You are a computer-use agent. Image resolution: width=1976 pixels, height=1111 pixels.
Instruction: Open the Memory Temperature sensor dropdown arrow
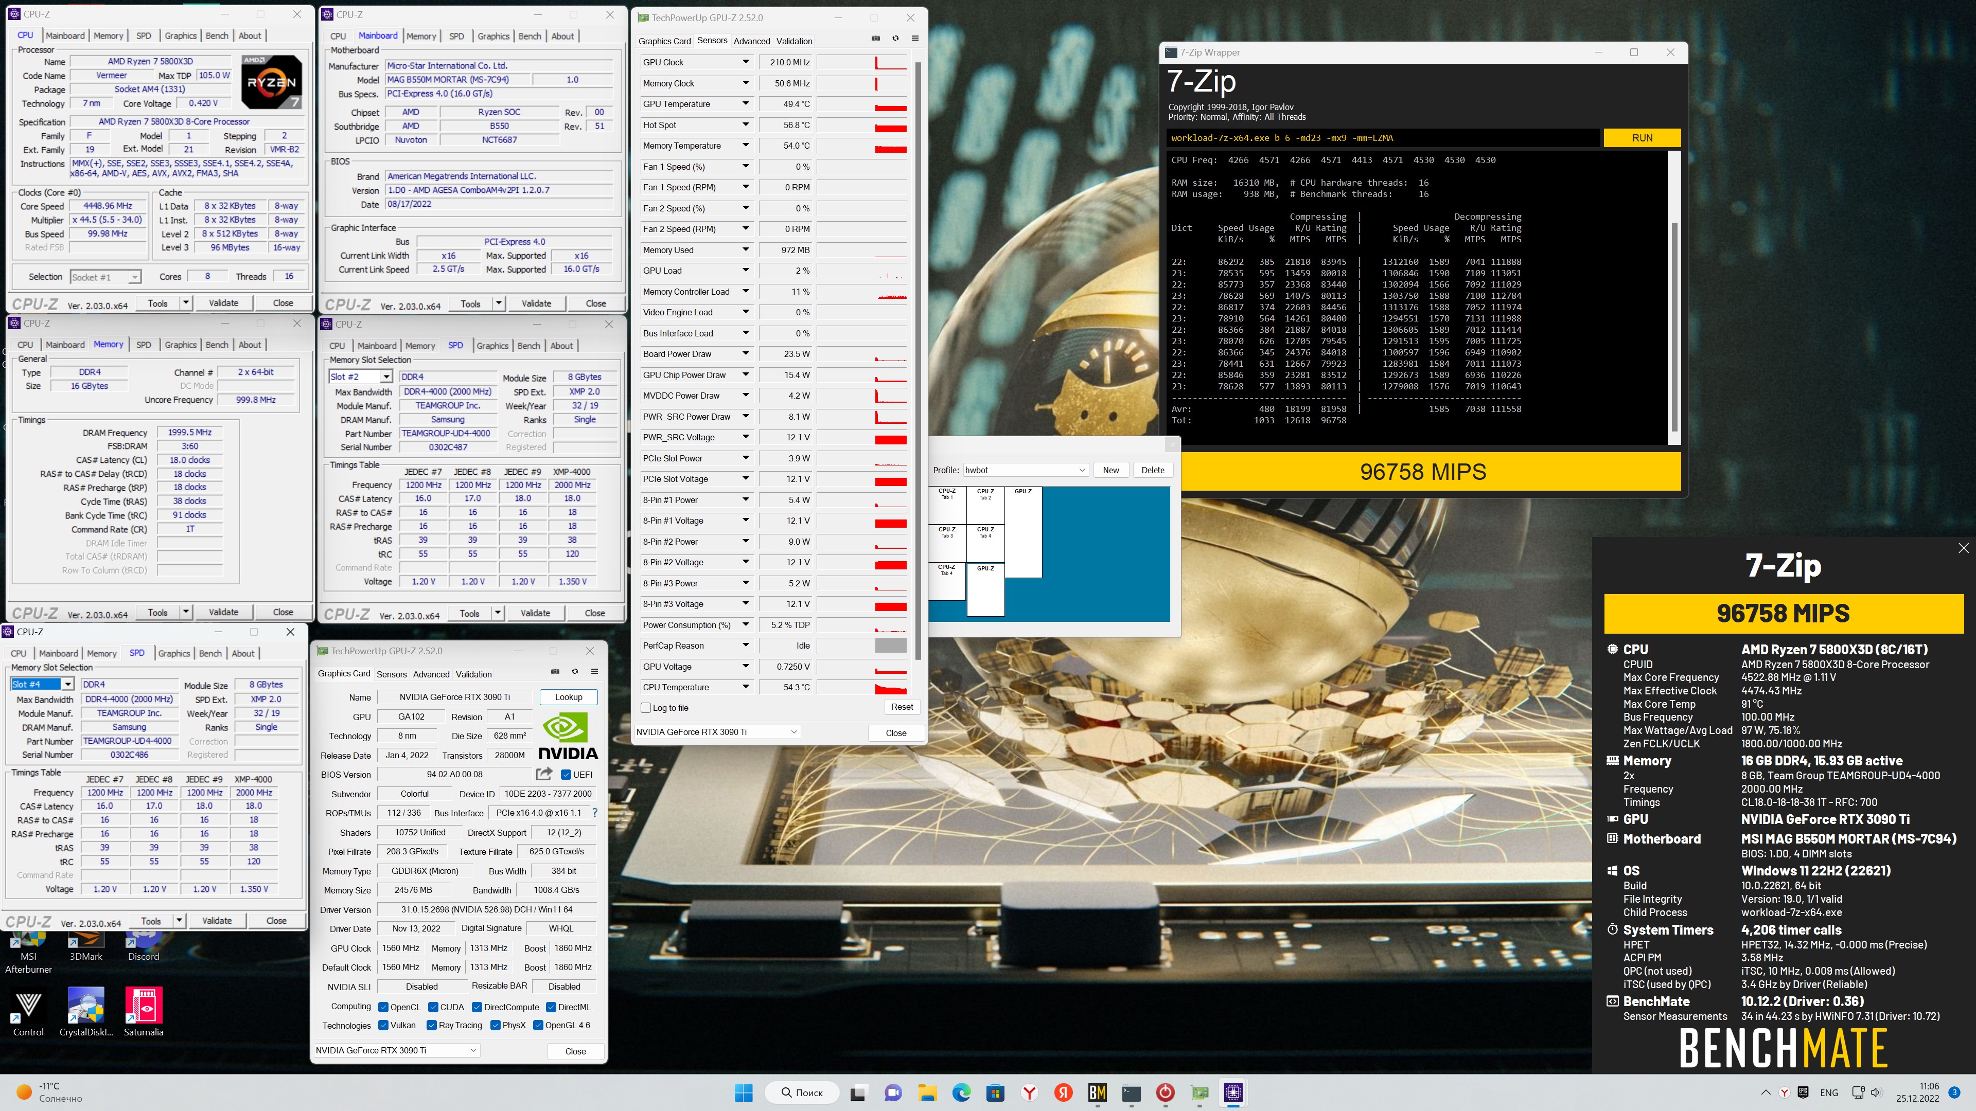[x=745, y=145]
